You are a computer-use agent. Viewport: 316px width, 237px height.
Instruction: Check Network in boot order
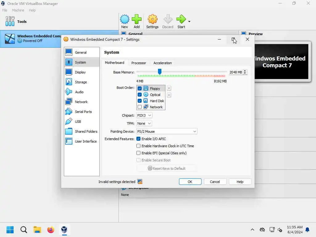coord(139,107)
